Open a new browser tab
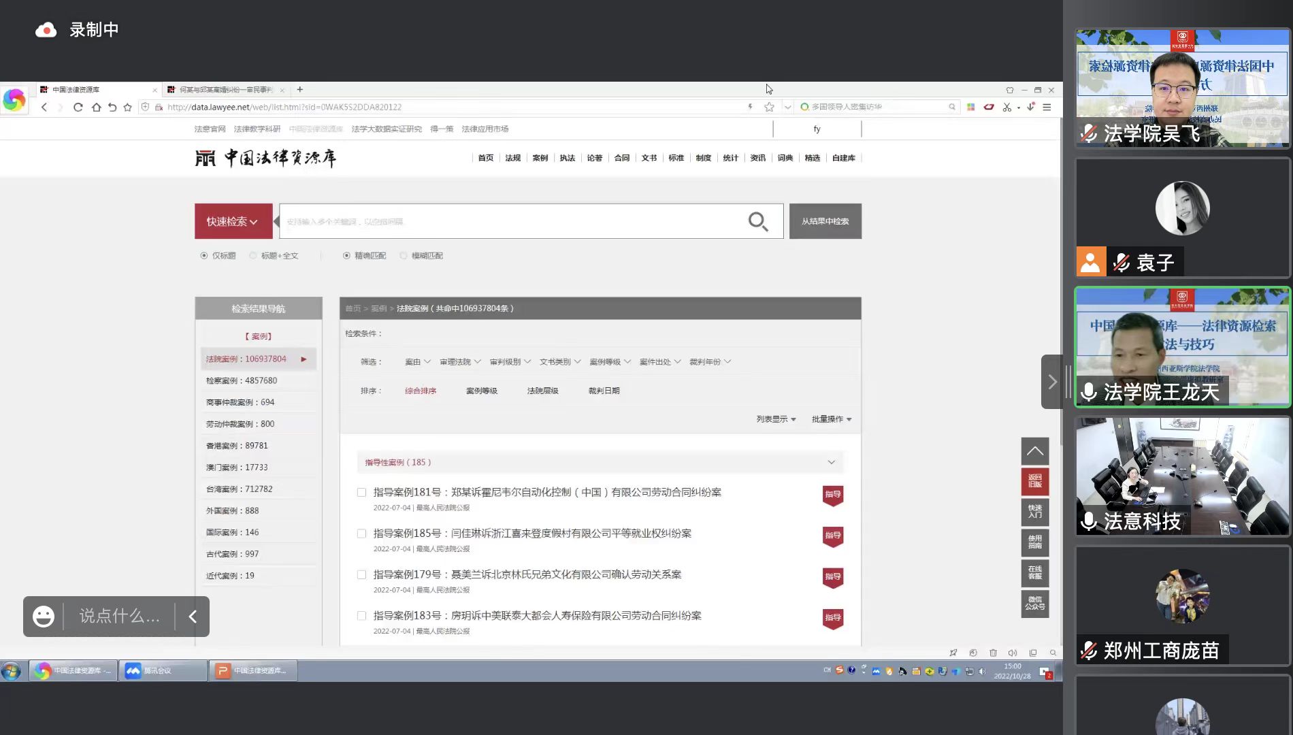Screen dimensions: 1293x735 coord(299,89)
